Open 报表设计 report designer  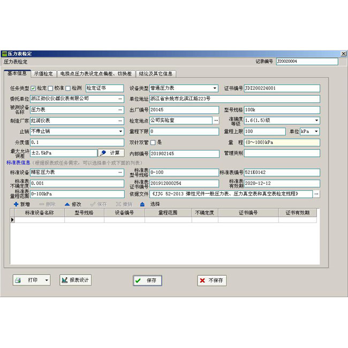(75, 280)
